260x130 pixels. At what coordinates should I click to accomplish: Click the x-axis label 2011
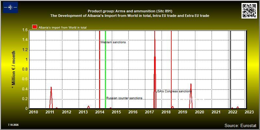click(50, 112)
